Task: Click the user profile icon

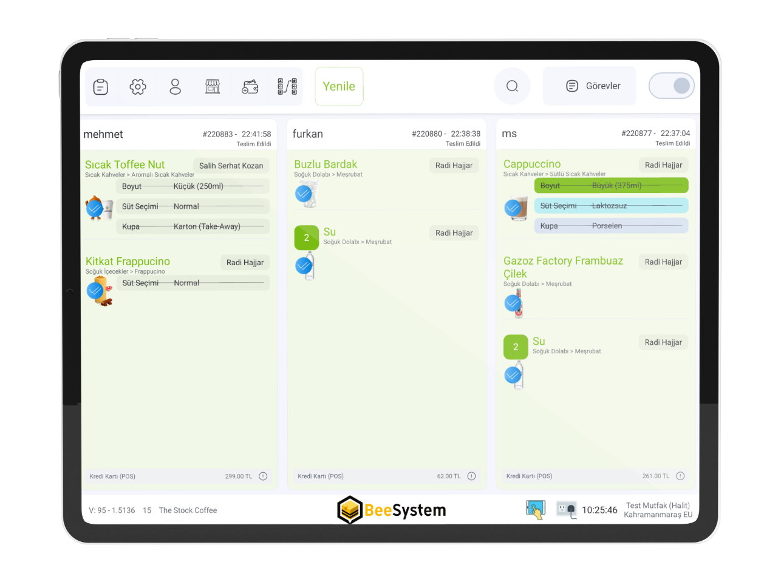Action: (176, 87)
